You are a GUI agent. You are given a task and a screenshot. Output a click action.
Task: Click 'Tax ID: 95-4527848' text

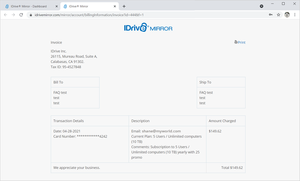pos(66,67)
